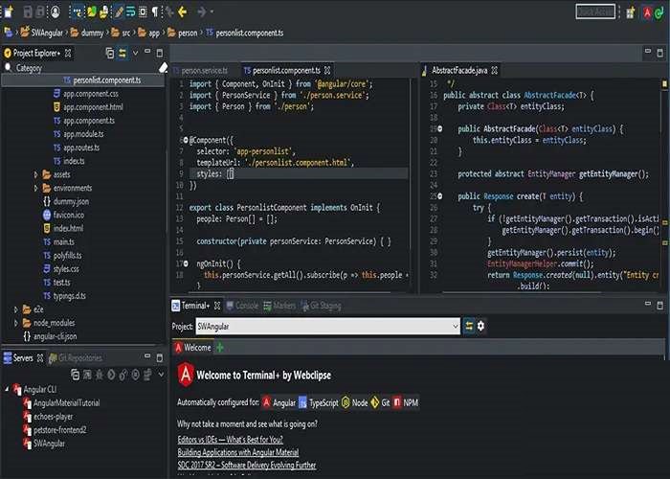Toggle Block Selection mode icon
Screen dimensions: 670x479
pos(143,11)
